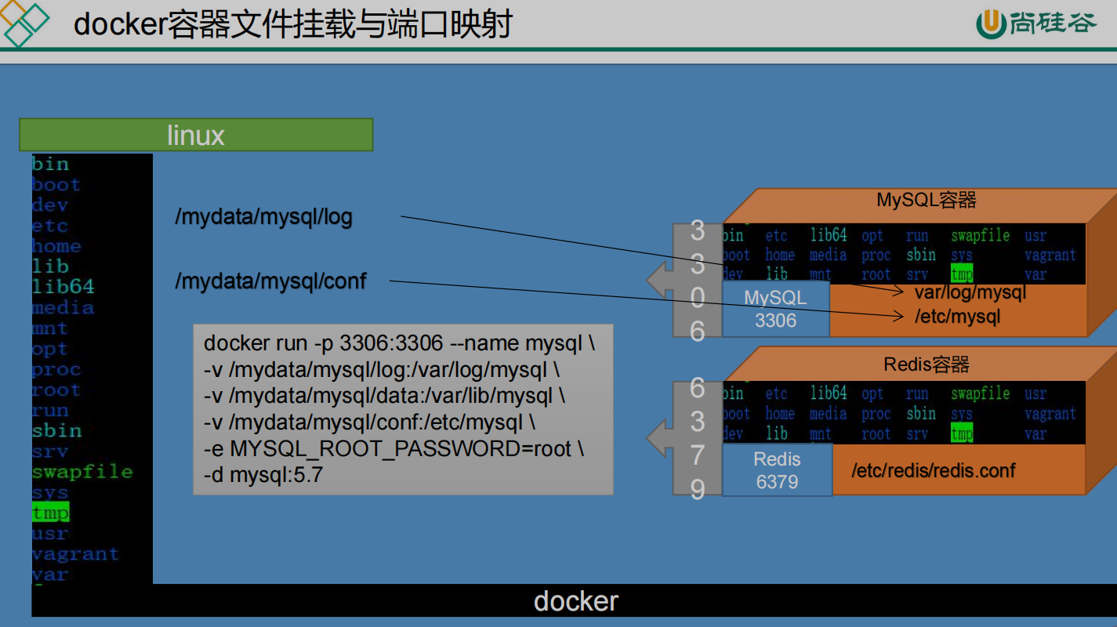Select proc in the MySQL container listing

(x=876, y=256)
